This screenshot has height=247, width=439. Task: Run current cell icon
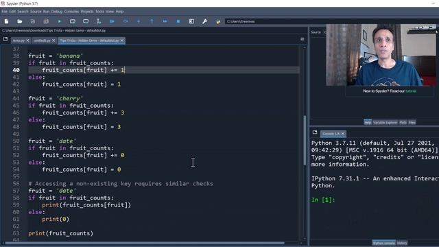(73, 21)
